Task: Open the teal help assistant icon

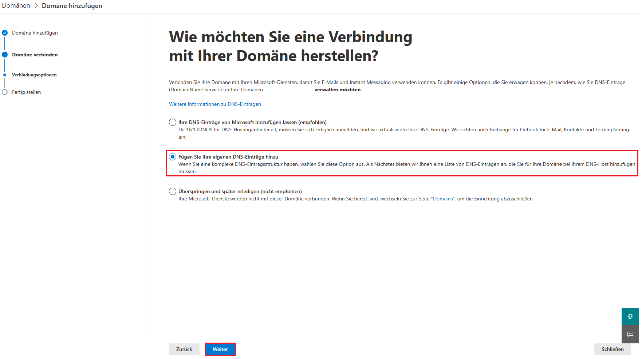Action: coord(630,316)
